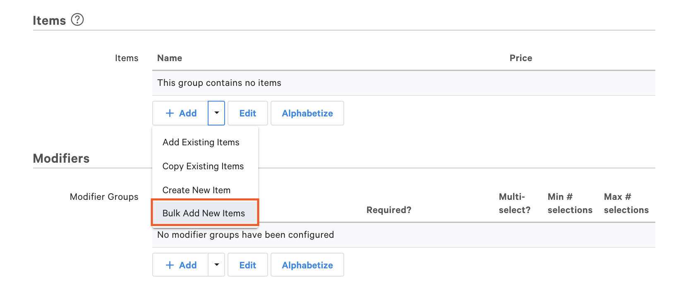Click the Min # selections header
Screen dimensions: 681x289
570,204
